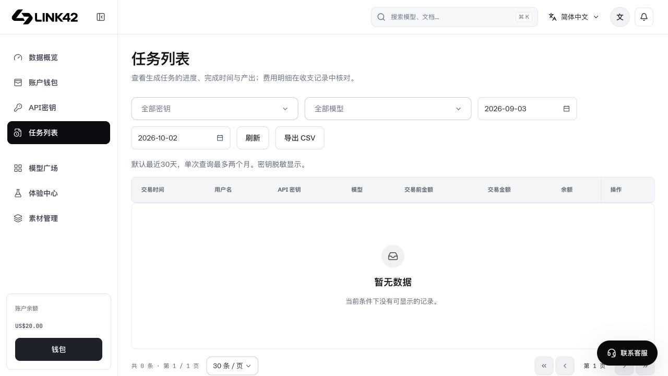Click the 素材管理 layers icon
This screenshot has width=668, height=376.
click(x=18, y=218)
